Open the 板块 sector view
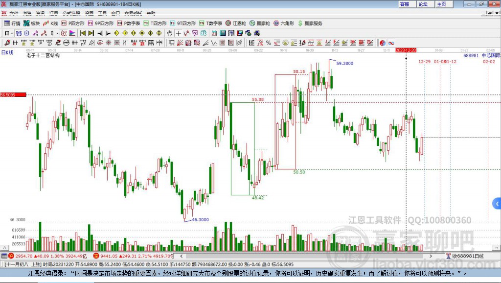This screenshot has width=501, height=283. tap(31, 23)
